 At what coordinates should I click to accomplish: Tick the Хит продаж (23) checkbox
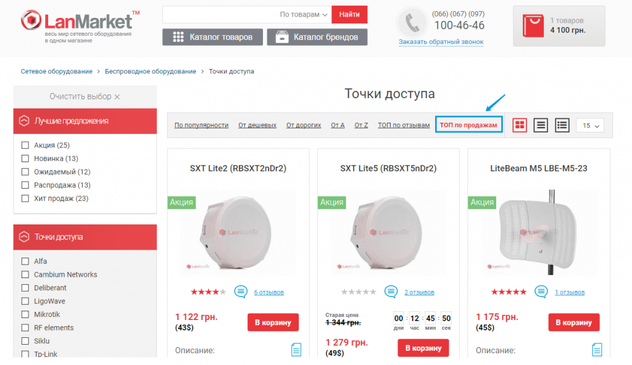[25, 198]
